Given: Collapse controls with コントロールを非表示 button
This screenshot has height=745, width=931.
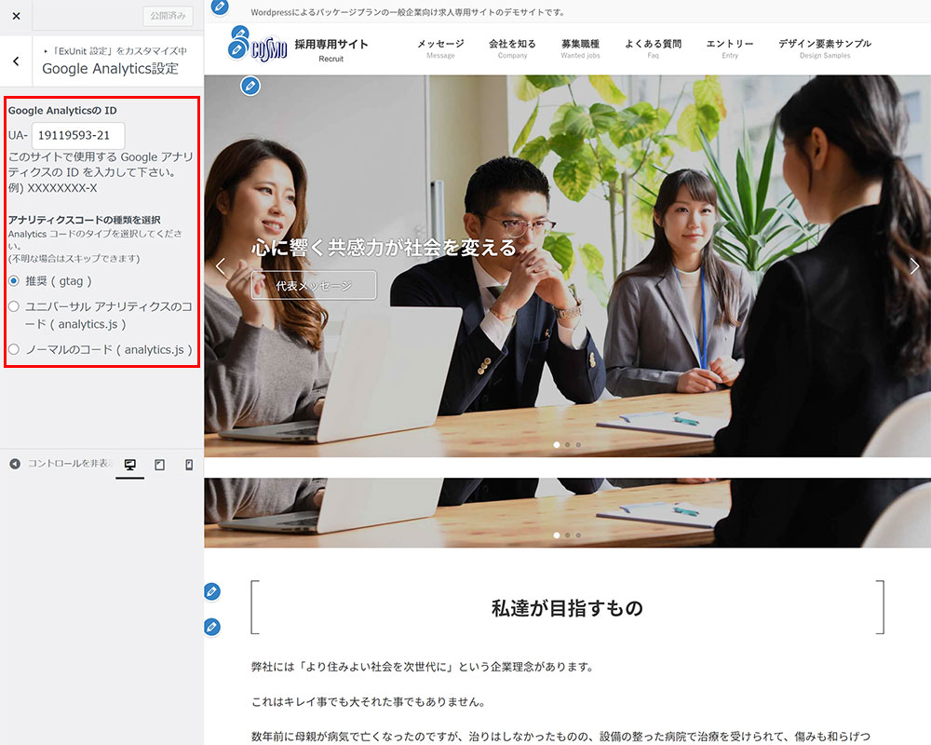Looking at the screenshot, I should pos(56,464).
